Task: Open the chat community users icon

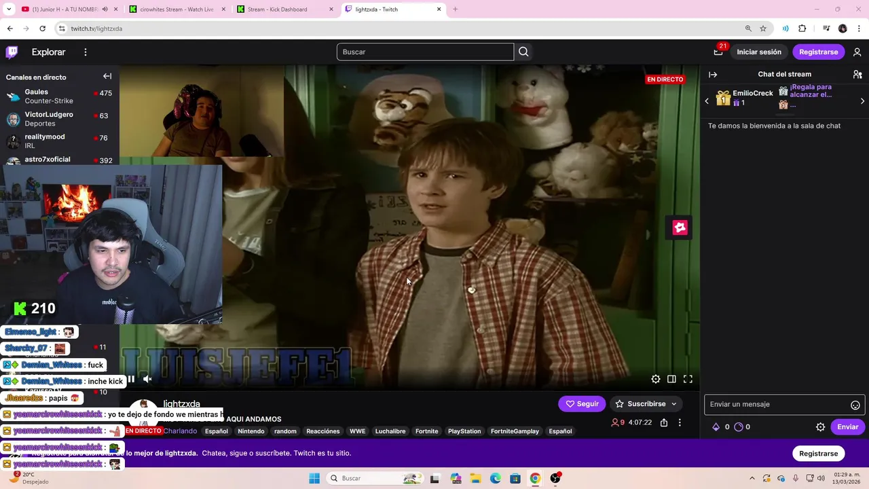Action: pyautogui.click(x=857, y=74)
